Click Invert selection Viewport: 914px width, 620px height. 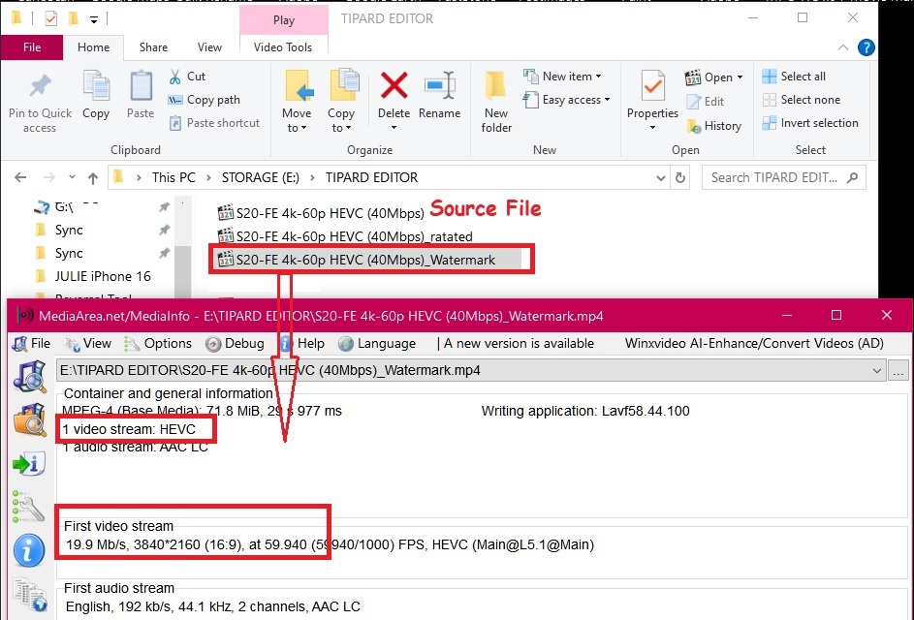click(x=810, y=123)
